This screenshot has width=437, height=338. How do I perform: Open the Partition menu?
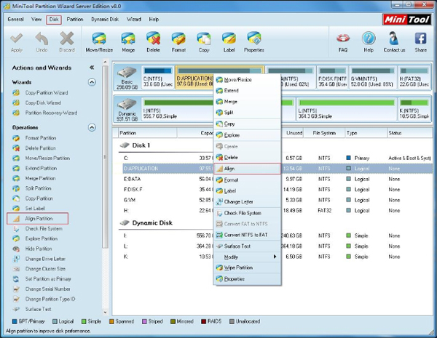click(x=75, y=19)
